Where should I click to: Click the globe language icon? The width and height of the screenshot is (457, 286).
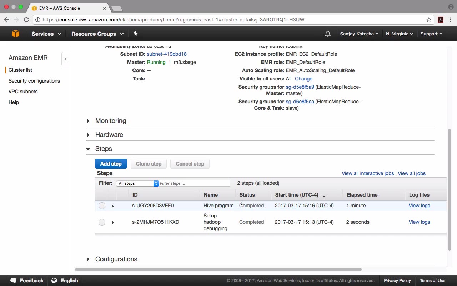[x=54, y=281]
